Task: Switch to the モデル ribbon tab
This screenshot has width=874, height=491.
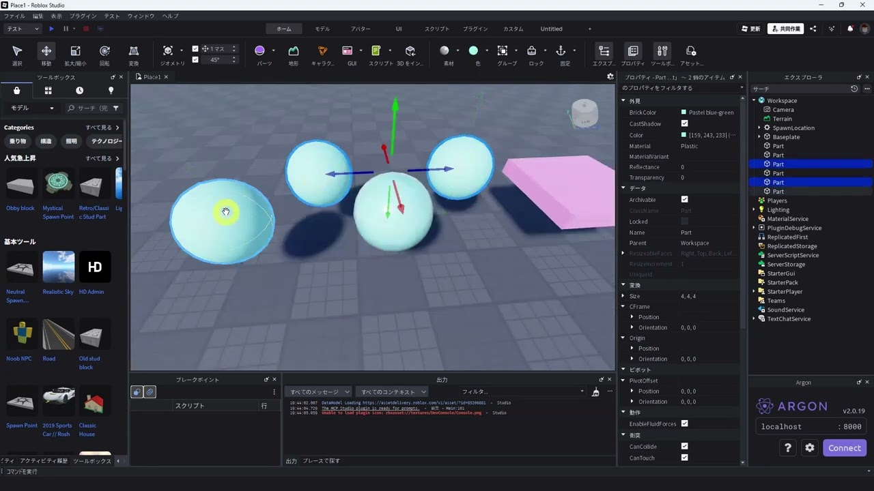Action: pyautogui.click(x=322, y=29)
